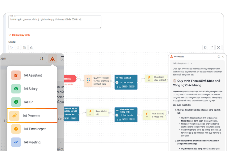Select the Xử lý Thanh toán và Cập nhật node
This screenshot has width=227, height=151.
pos(126,115)
